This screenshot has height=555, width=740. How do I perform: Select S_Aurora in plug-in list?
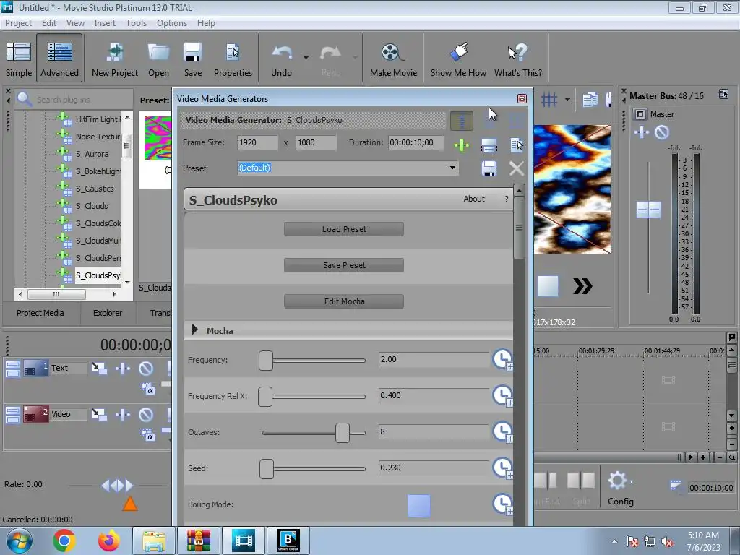[92, 154]
